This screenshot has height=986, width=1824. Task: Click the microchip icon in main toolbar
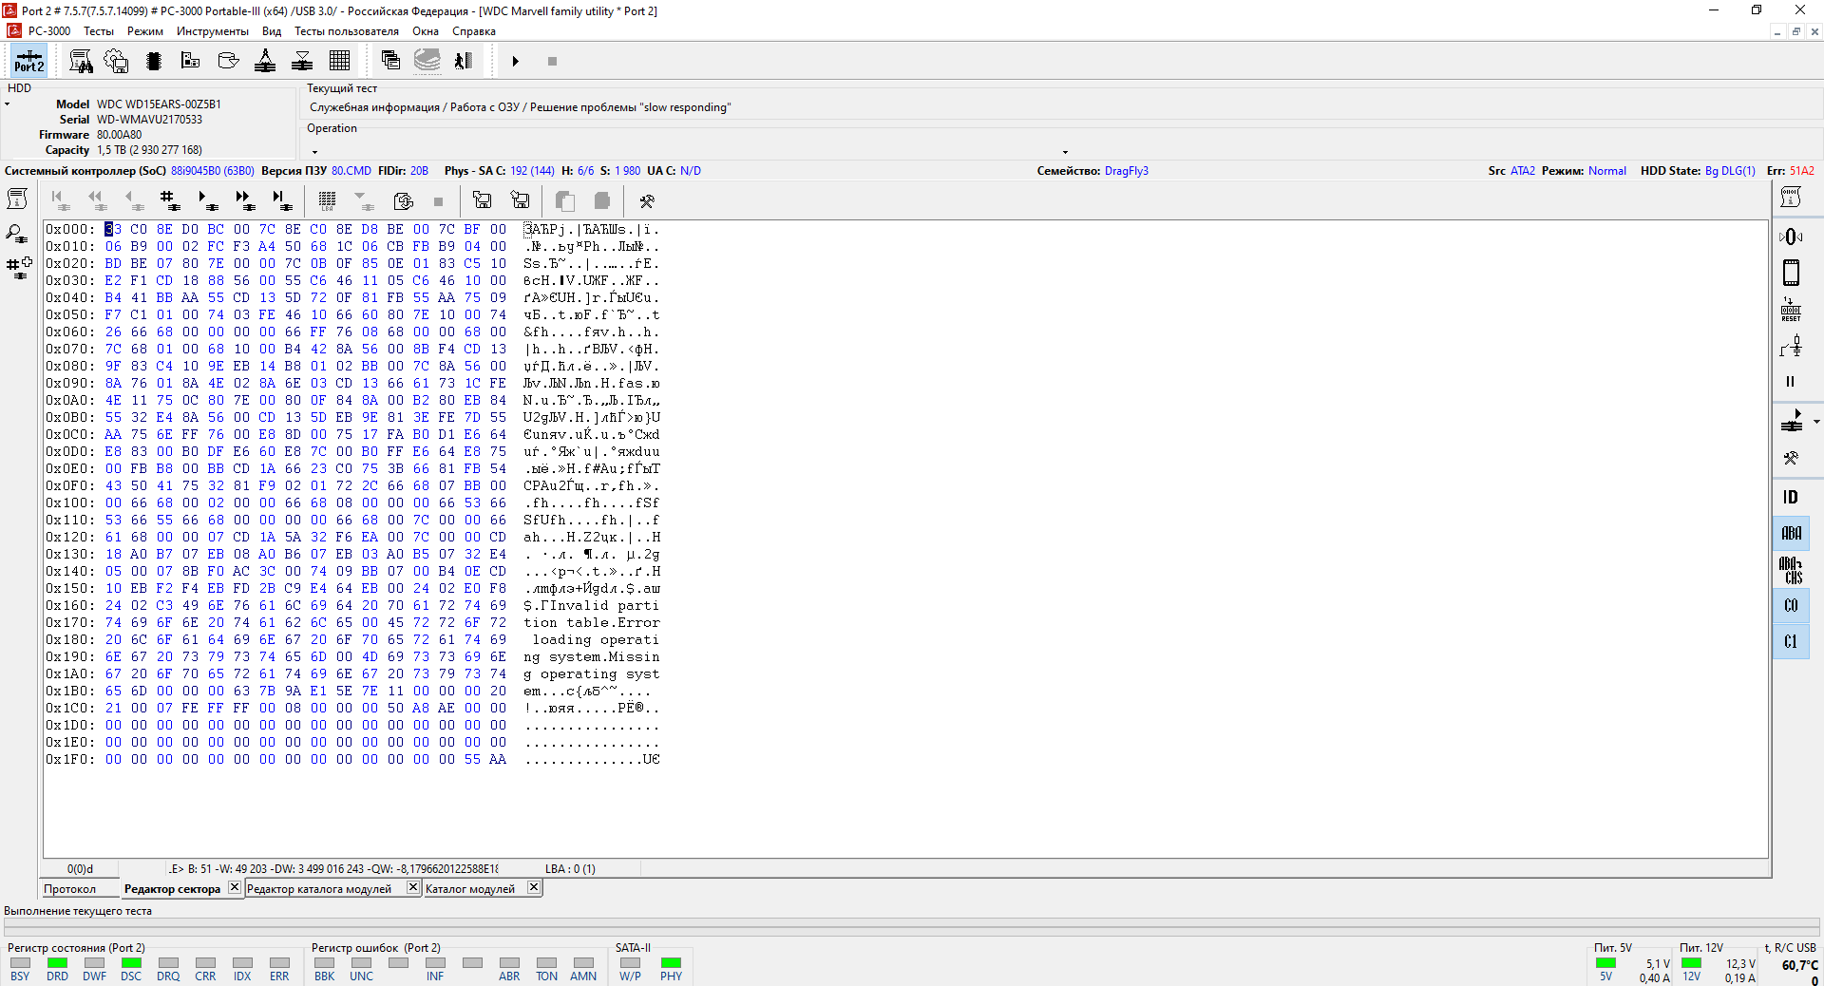click(154, 61)
